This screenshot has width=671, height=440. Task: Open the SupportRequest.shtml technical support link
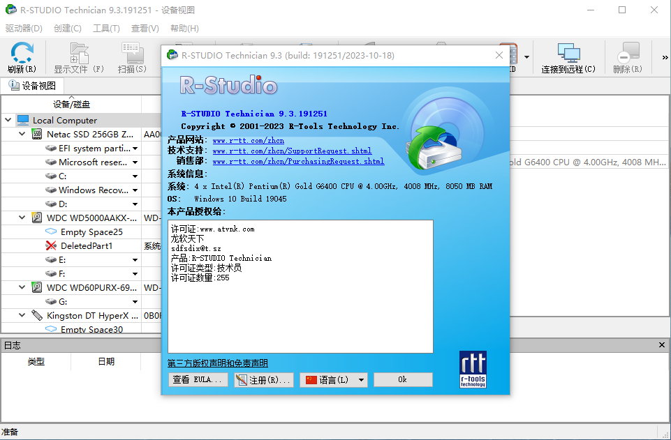tap(292, 151)
